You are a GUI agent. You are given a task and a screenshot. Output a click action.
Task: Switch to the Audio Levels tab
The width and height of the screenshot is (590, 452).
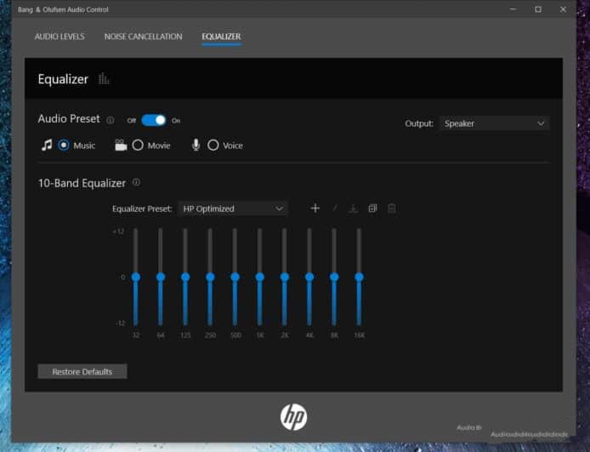(60, 37)
